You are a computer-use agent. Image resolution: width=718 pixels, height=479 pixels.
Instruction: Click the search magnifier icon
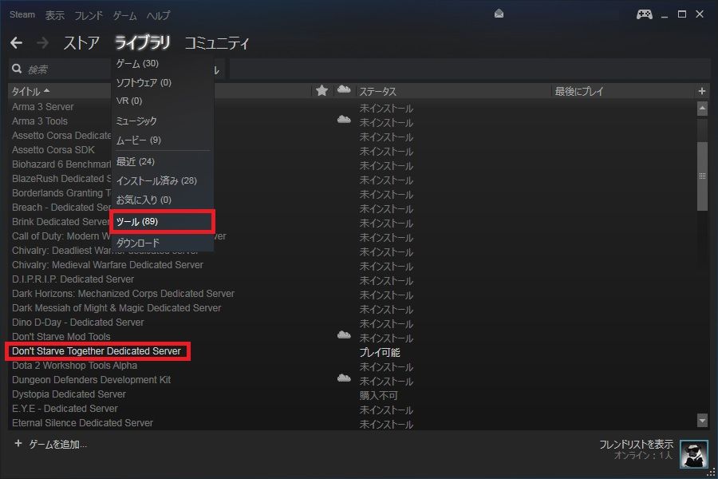[x=17, y=69]
